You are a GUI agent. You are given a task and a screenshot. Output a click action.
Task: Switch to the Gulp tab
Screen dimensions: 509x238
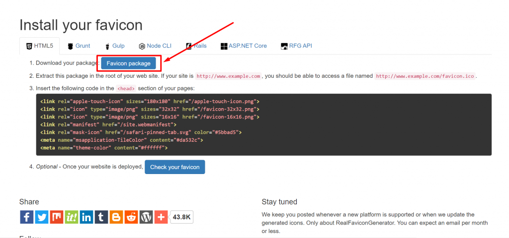[115, 46]
